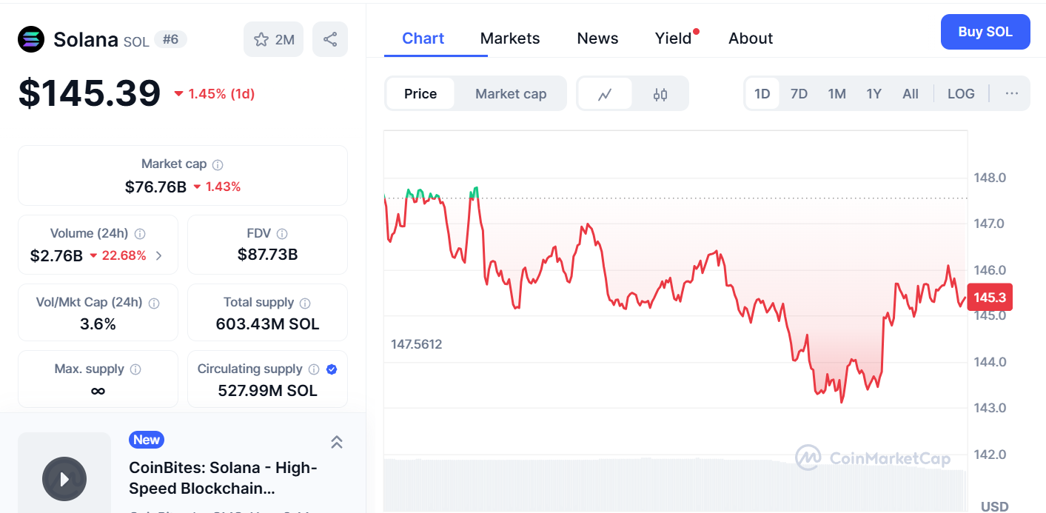Viewport: 1046px width, 513px height.
Task: Open the share icon button
Action: click(x=330, y=39)
